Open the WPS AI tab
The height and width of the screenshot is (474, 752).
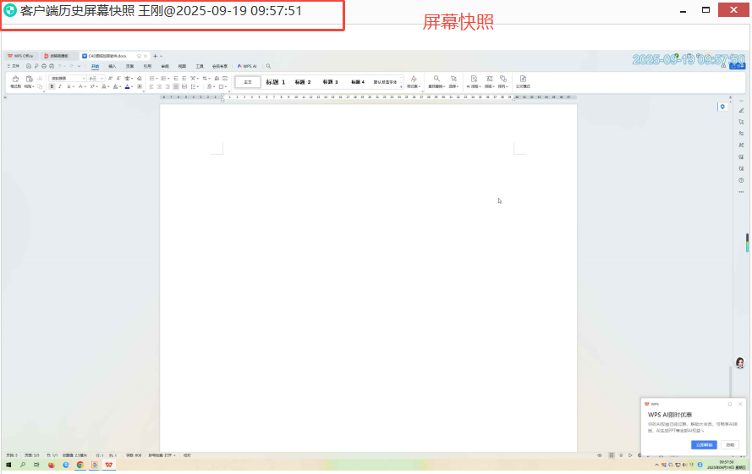pos(247,66)
